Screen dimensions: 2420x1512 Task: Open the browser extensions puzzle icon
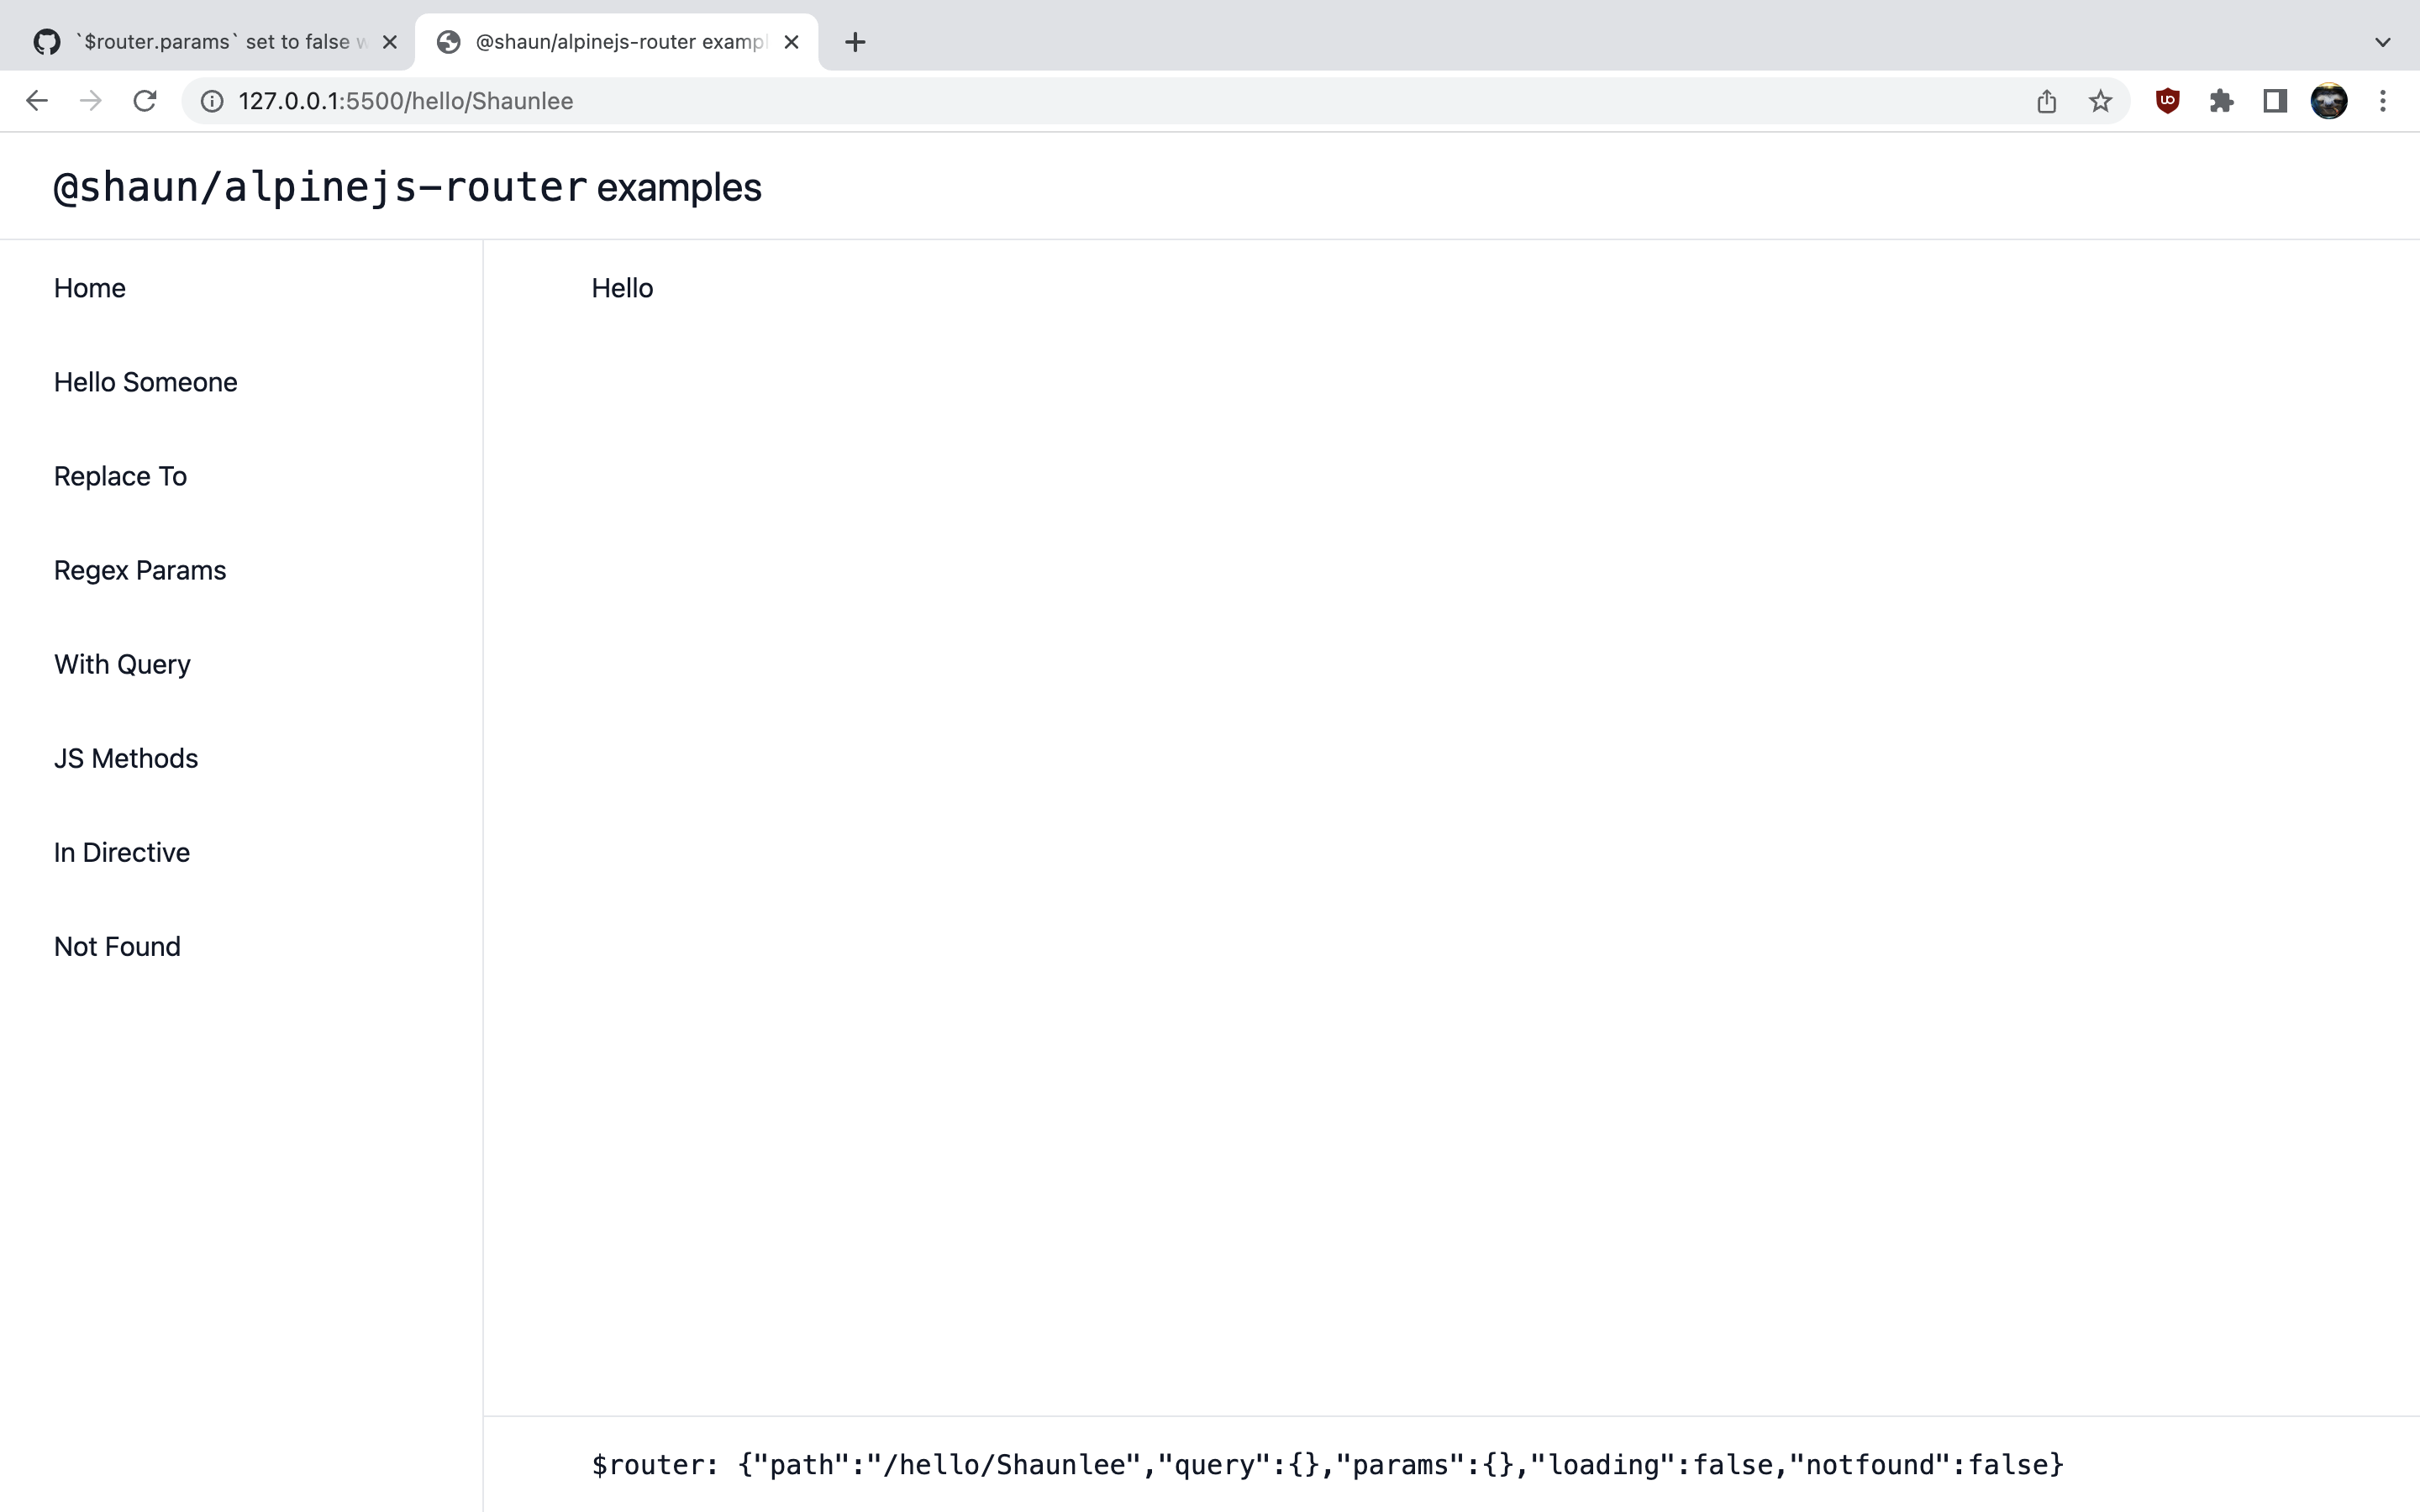[x=2221, y=100]
